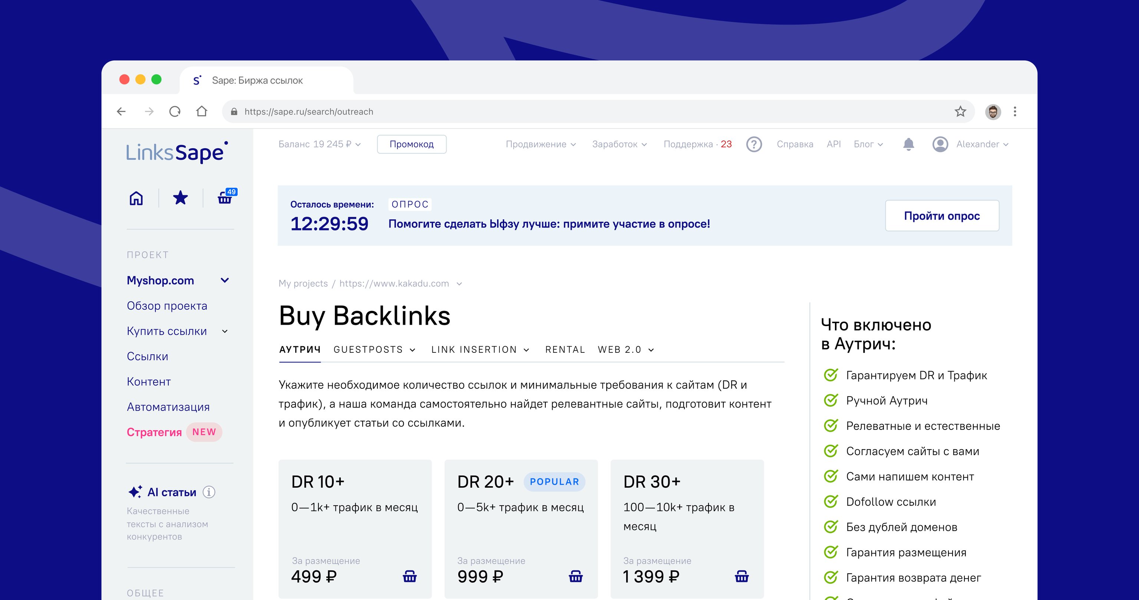Add DR 10+ package to basket
1139x600 pixels.
[x=409, y=576]
